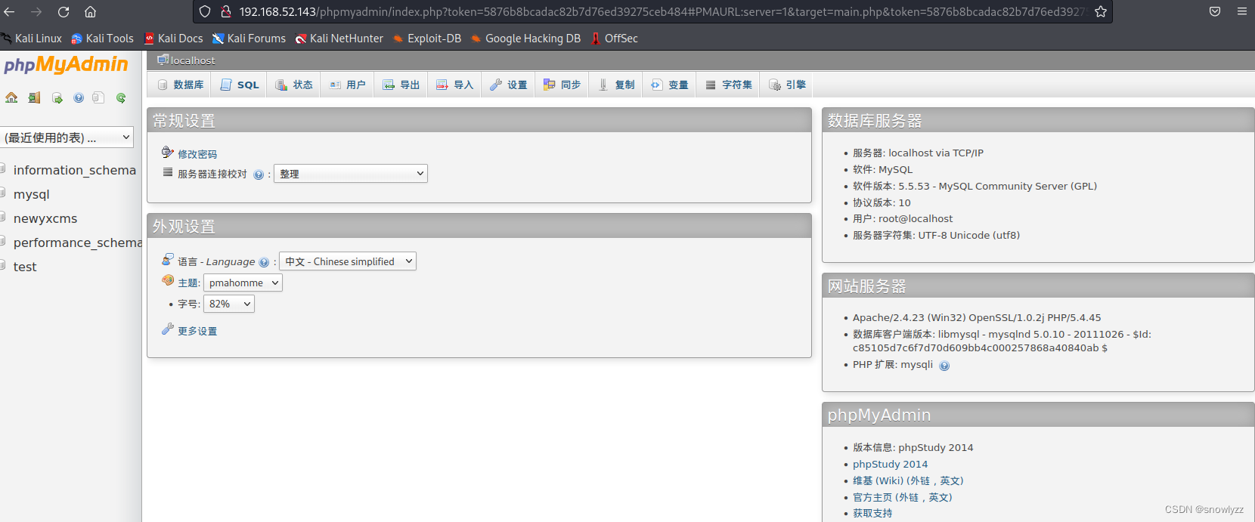Click the browser forward arrow
1255x522 pixels.
point(36,11)
